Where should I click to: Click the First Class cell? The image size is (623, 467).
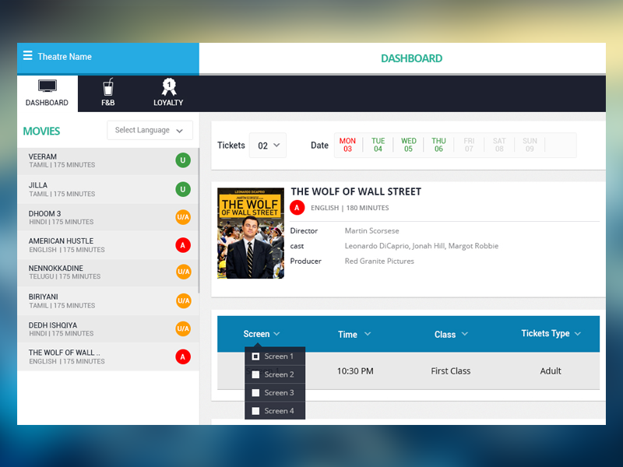(x=451, y=371)
